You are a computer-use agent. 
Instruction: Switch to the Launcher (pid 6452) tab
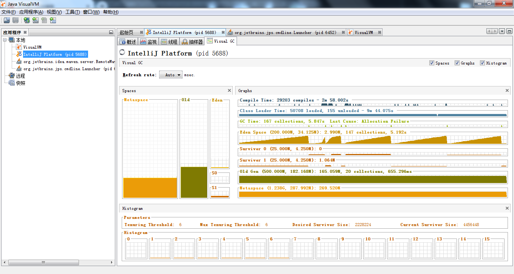pyautogui.click(x=285, y=32)
